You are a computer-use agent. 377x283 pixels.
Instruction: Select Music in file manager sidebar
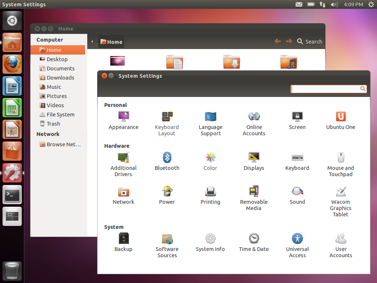pos(58,87)
